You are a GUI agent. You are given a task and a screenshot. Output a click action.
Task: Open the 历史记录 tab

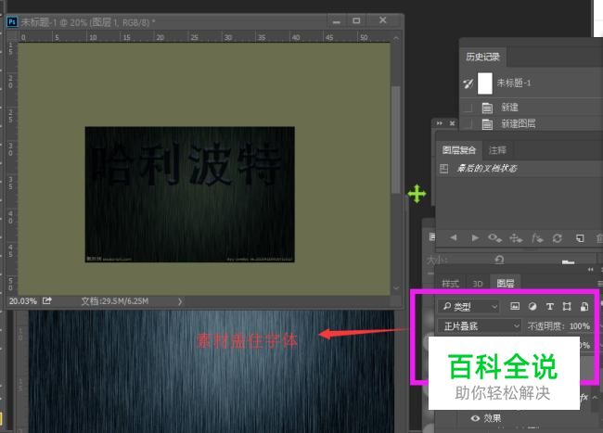(x=482, y=57)
